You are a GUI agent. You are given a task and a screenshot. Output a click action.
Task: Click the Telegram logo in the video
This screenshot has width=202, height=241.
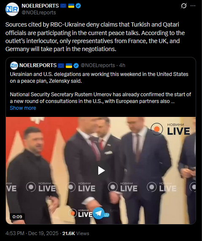98,213
